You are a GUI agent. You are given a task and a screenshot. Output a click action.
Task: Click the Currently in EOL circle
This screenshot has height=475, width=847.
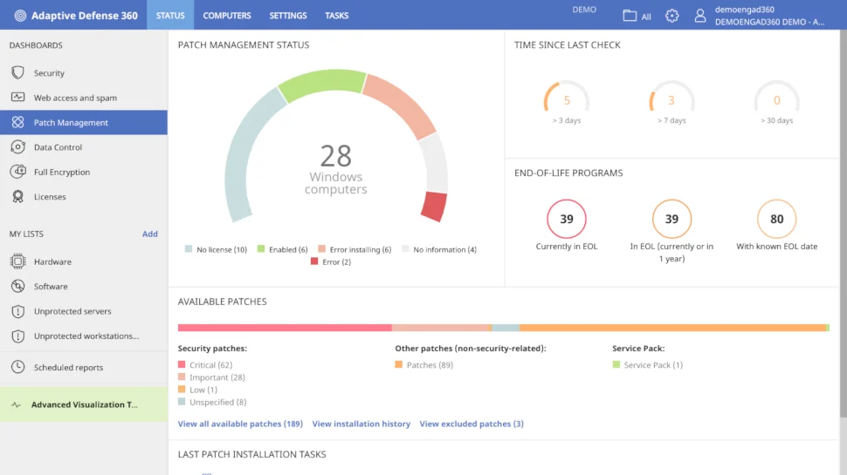pyautogui.click(x=567, y=219)
